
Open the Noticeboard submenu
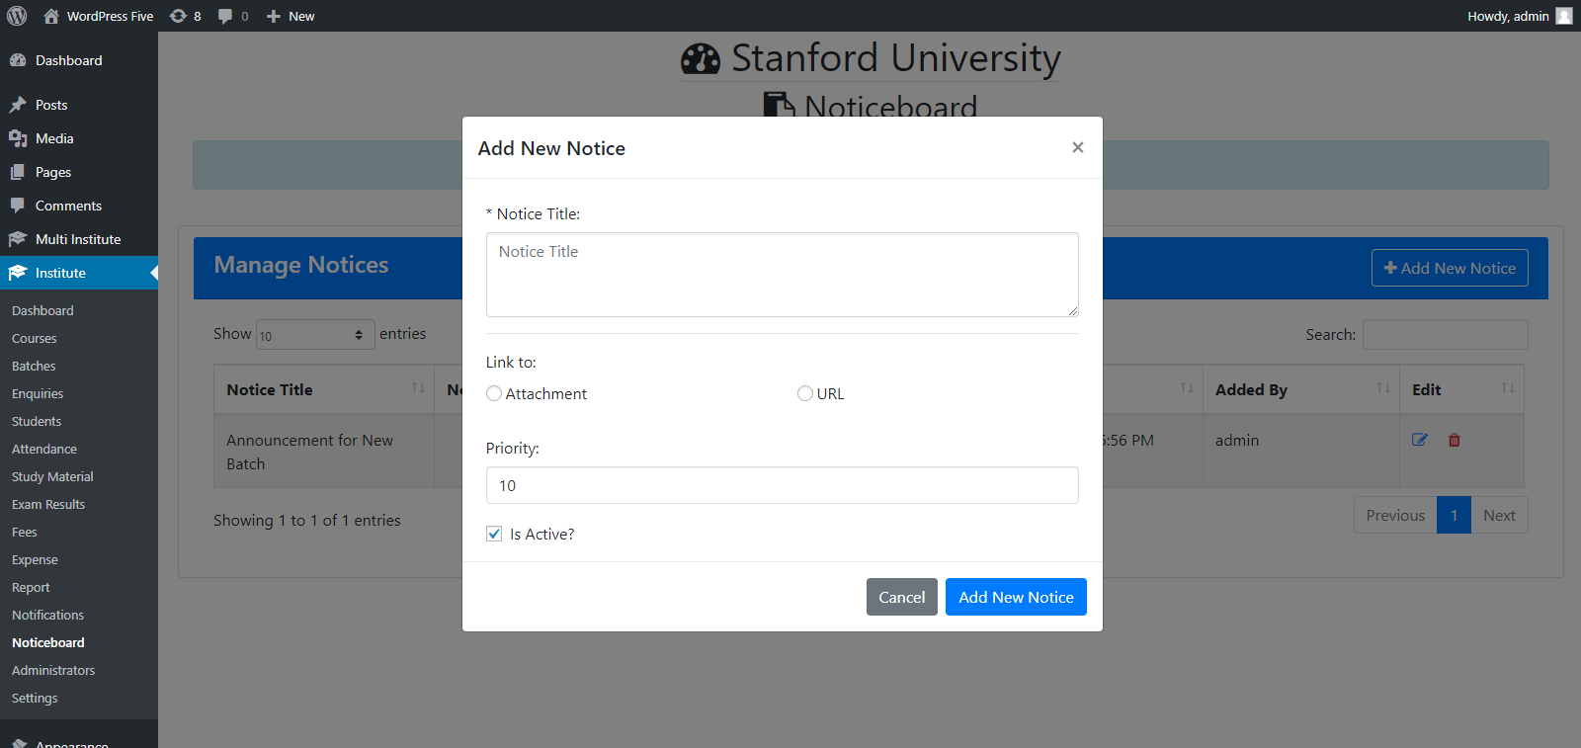click(48, 642)
